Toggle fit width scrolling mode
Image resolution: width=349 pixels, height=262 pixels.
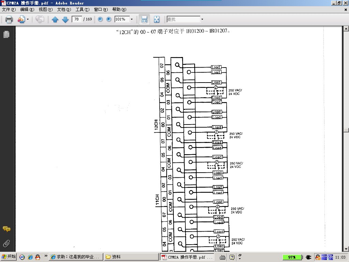pyautogui.click(x=144, y=19)
